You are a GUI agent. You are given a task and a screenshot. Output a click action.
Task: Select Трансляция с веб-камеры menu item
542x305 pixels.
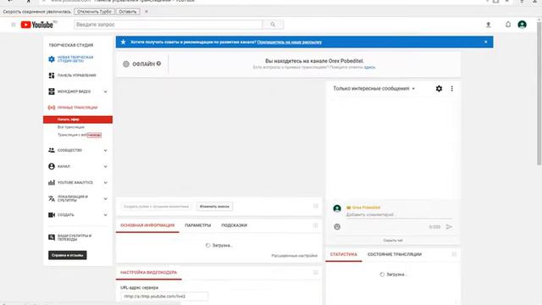(79, 135)
